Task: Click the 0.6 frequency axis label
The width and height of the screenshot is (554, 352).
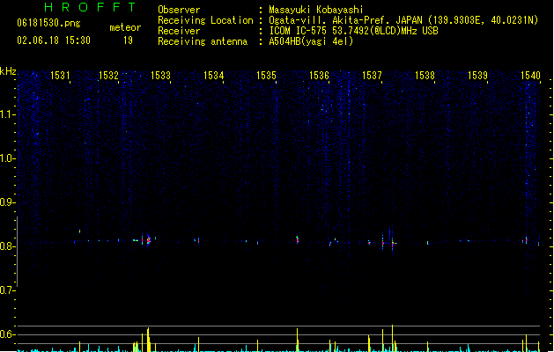Action: coord(7,334)
